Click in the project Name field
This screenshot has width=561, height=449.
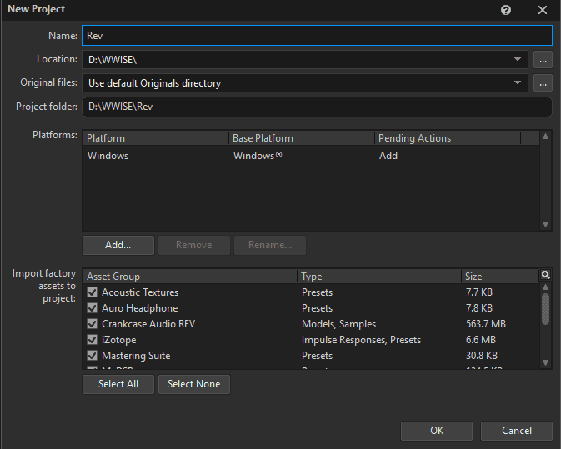pos(317,36)
